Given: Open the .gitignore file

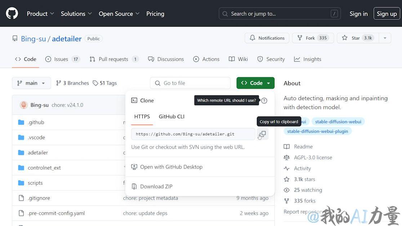Looking at the screenshot, I should (x=39, y=198).
